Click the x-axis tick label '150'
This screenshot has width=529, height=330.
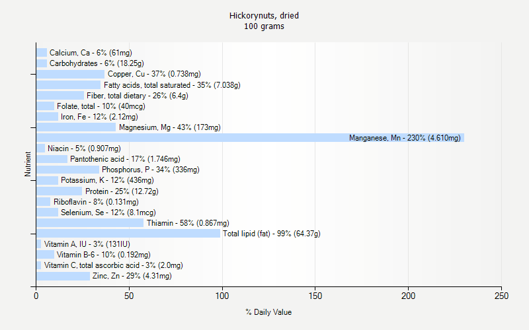coord(315,296)
